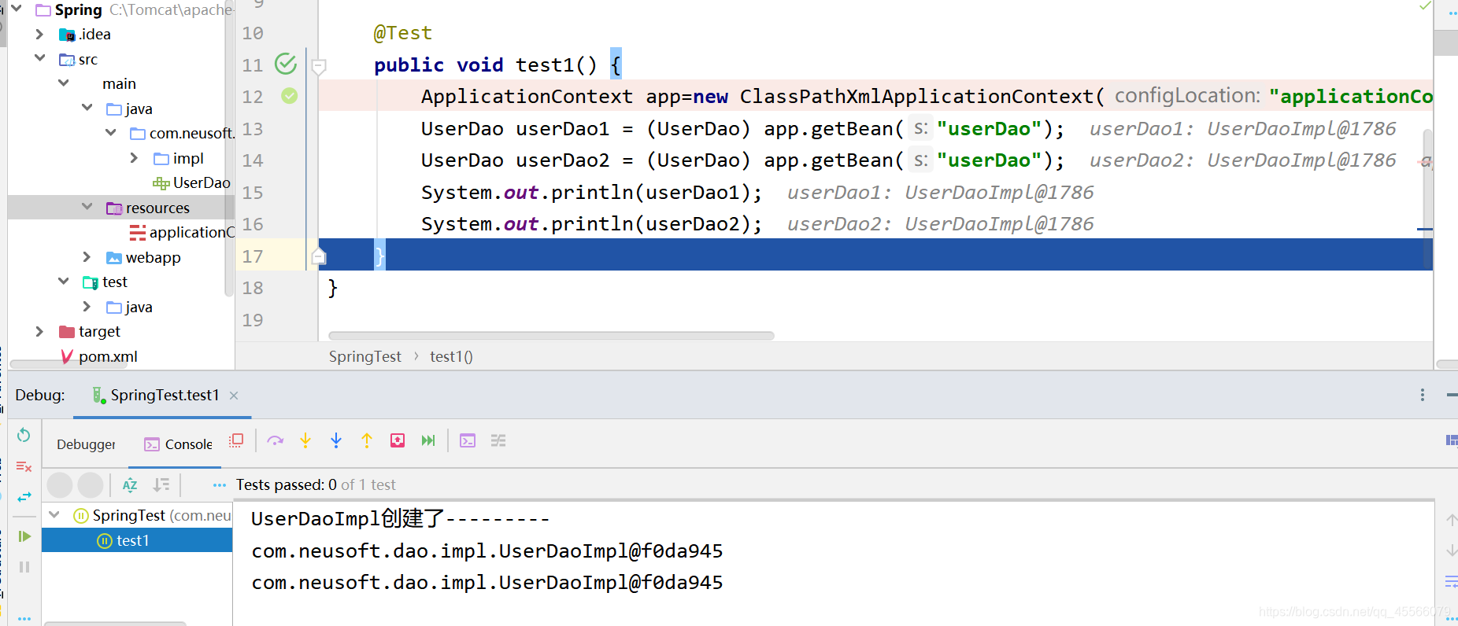Screen dimensions: 1458x626
Task: Expand the java folder under test
Action: click(87, 307)
